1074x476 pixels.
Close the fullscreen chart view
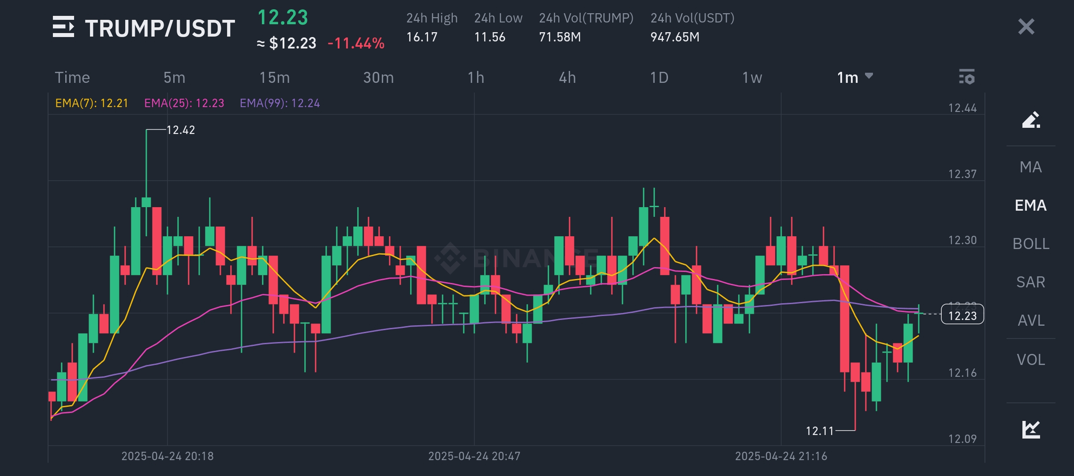[x=1026, y=27]
